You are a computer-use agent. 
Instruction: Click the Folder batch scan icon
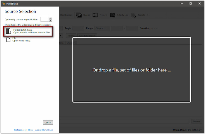[x=8, y=31]
